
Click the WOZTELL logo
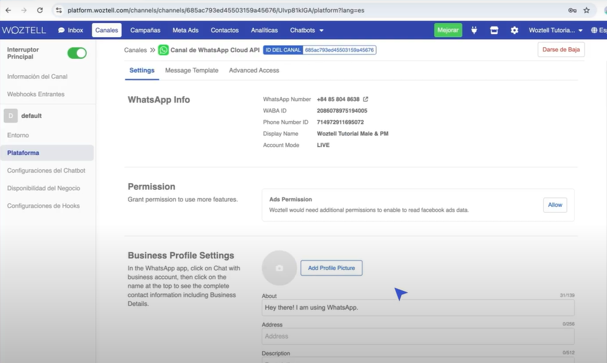[x=24, y=30]
